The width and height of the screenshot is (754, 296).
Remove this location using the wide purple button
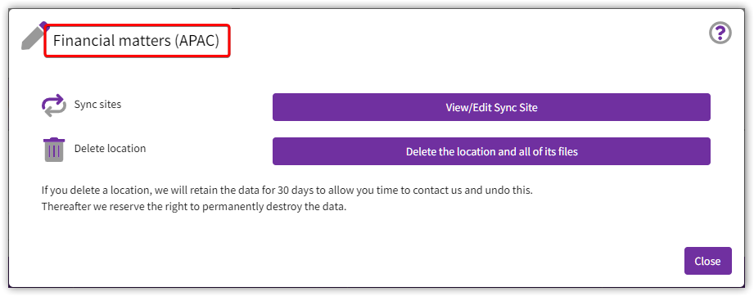[491, 151]
